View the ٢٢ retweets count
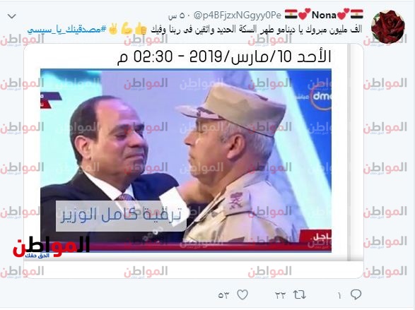The width and height of the screenshot is (415, 310). coord(280,295)
